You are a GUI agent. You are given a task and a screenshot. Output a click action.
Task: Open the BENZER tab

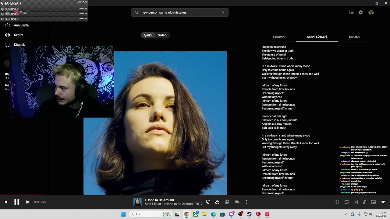tap(354, 37)
